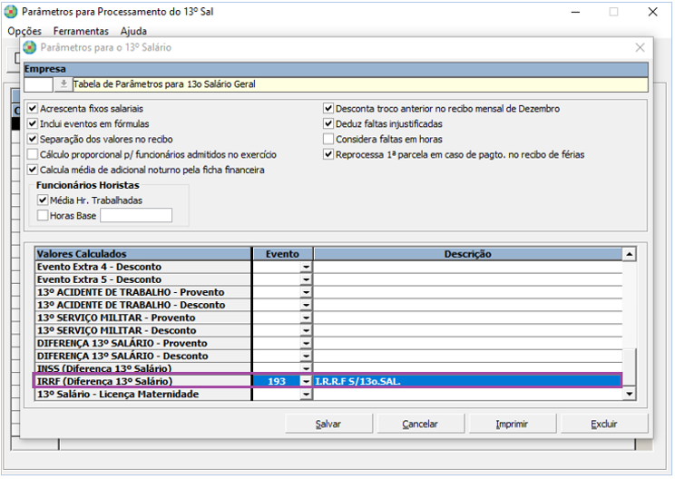Select 13º SERVIÇO MILITAR - Provento row label
The width and height of the screenshot is (675, 479).
143,318
